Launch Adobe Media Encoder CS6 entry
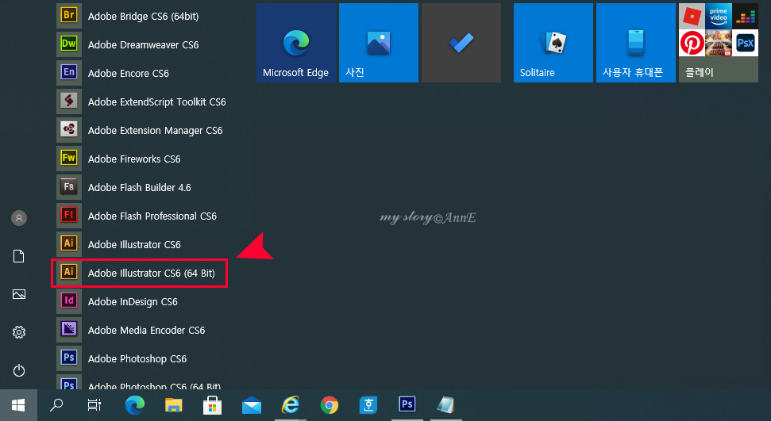Screen dimensions: 771x421 pos(146,330)
